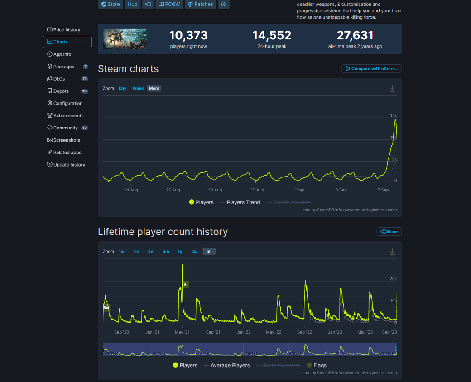Toggle Players series in Steam charts legend
Viewport: 471px width, 382px height.
click(x=201, y=202)
